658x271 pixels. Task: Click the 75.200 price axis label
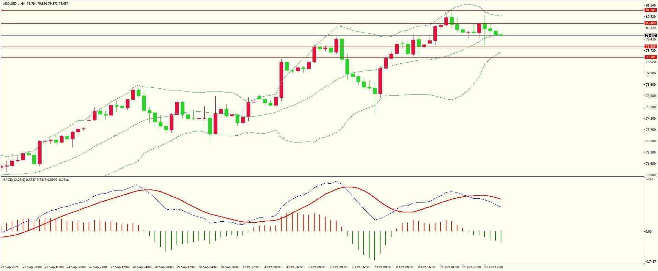point(651,107)
